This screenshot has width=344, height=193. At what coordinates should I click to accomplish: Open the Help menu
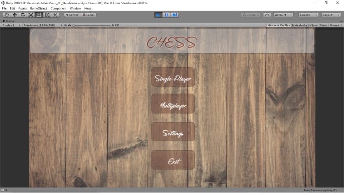pyautogui.click(x=88, y=8)
